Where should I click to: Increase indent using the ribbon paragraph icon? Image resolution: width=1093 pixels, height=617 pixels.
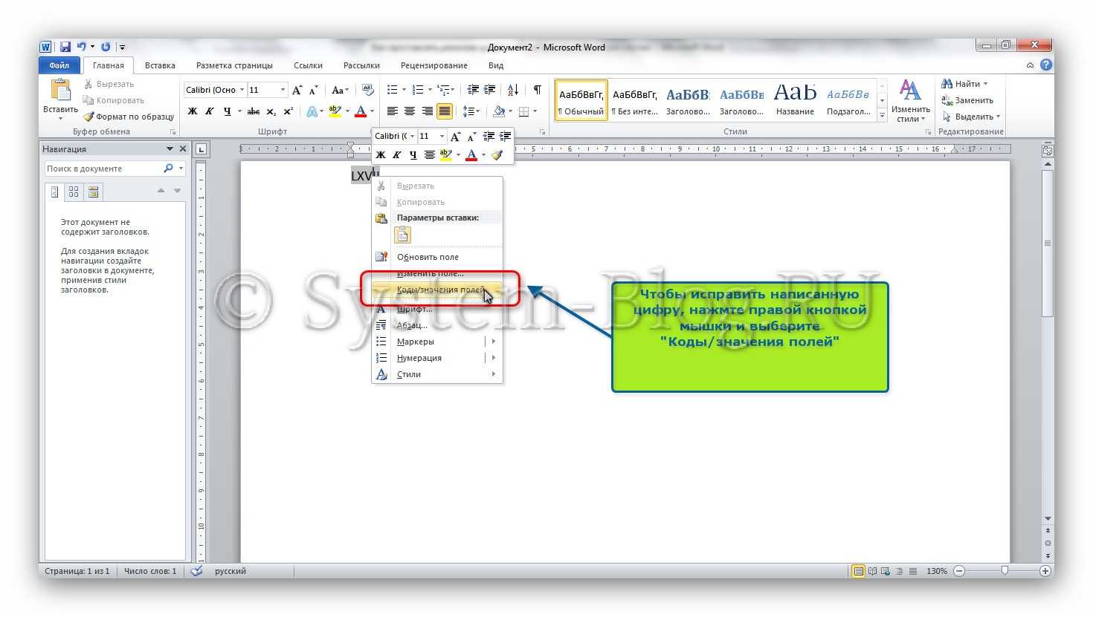489,90
